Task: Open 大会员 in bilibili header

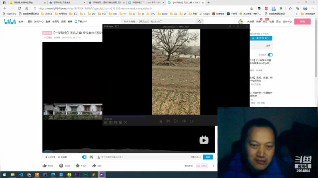Action: pos(250,22)
